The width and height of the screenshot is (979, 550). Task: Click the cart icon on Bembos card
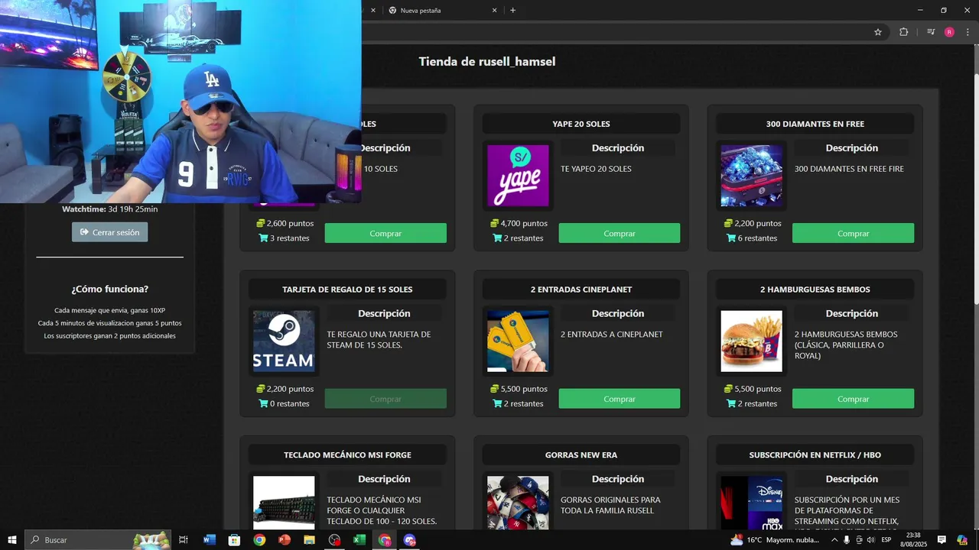[731, 403]
